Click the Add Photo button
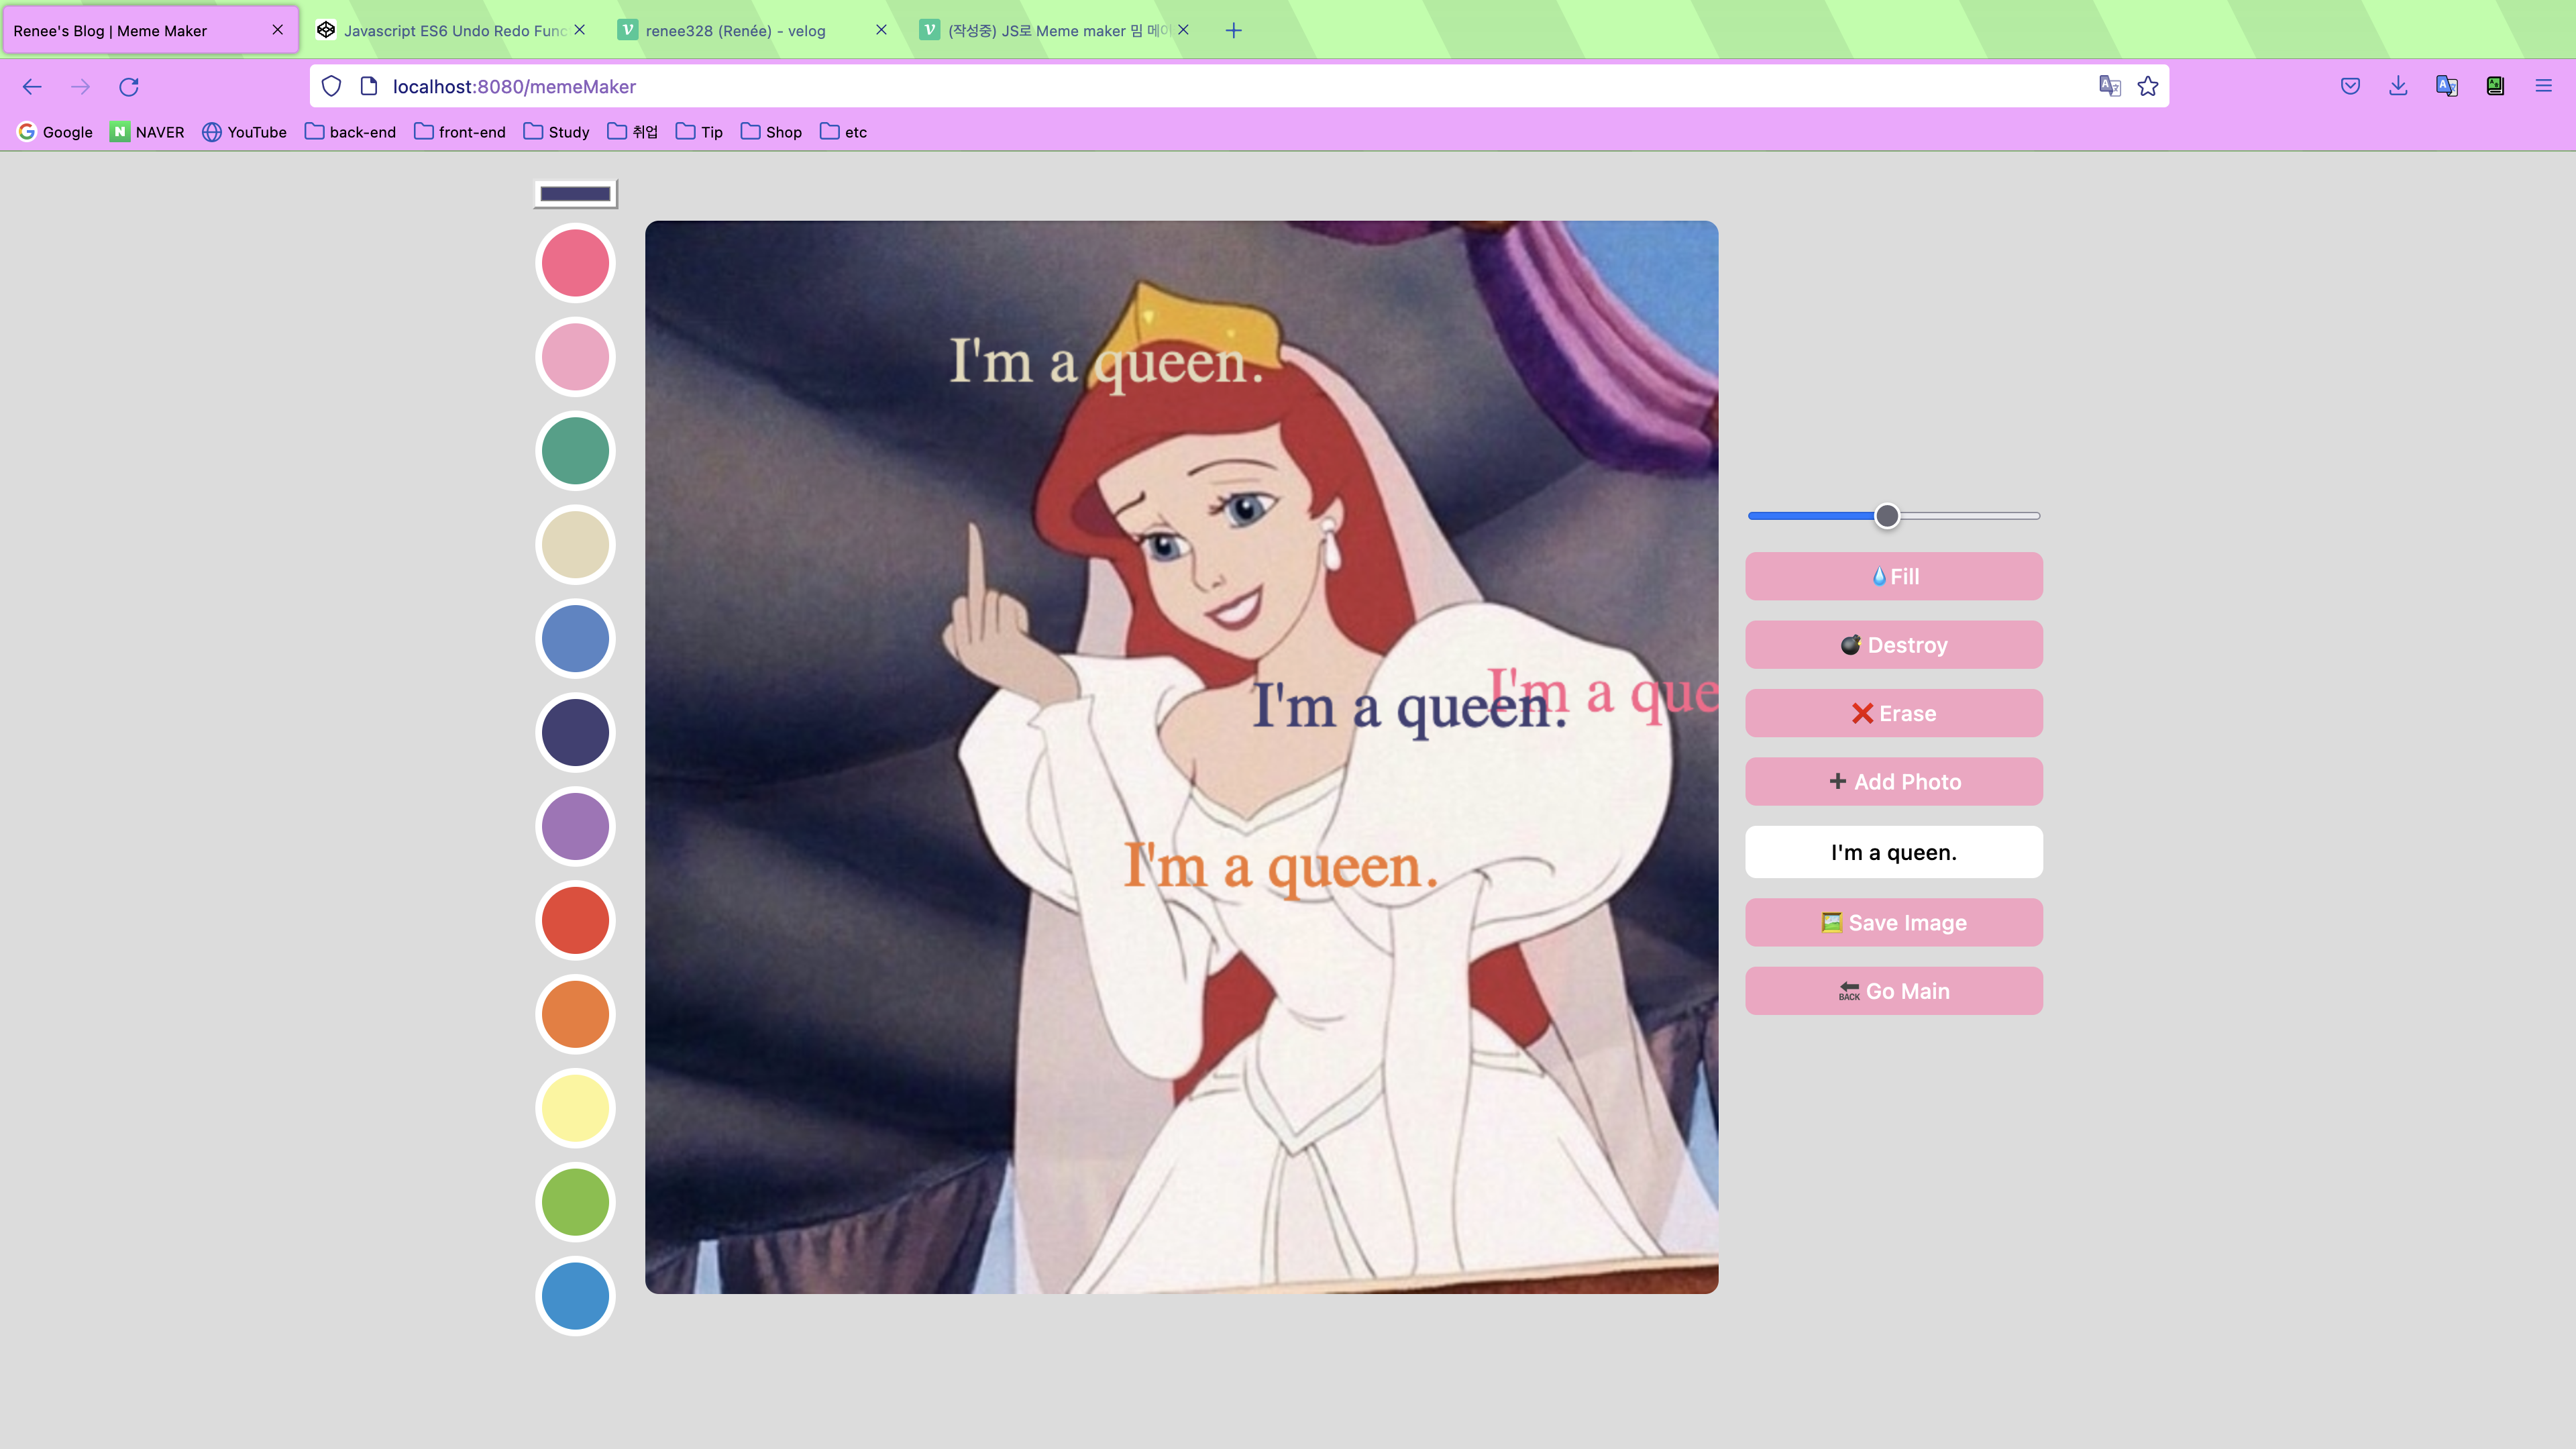 1893,782
